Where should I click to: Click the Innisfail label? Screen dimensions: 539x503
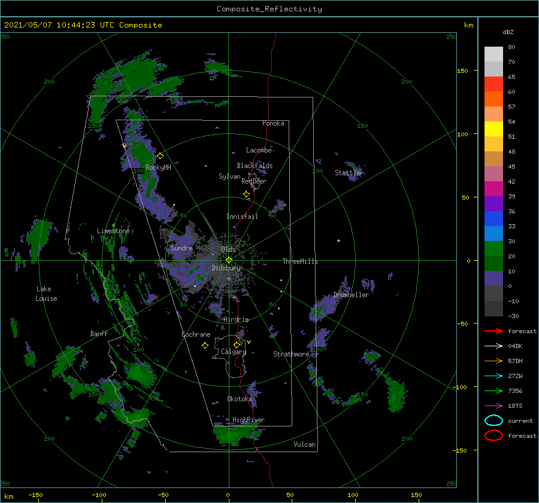(242, 217)
